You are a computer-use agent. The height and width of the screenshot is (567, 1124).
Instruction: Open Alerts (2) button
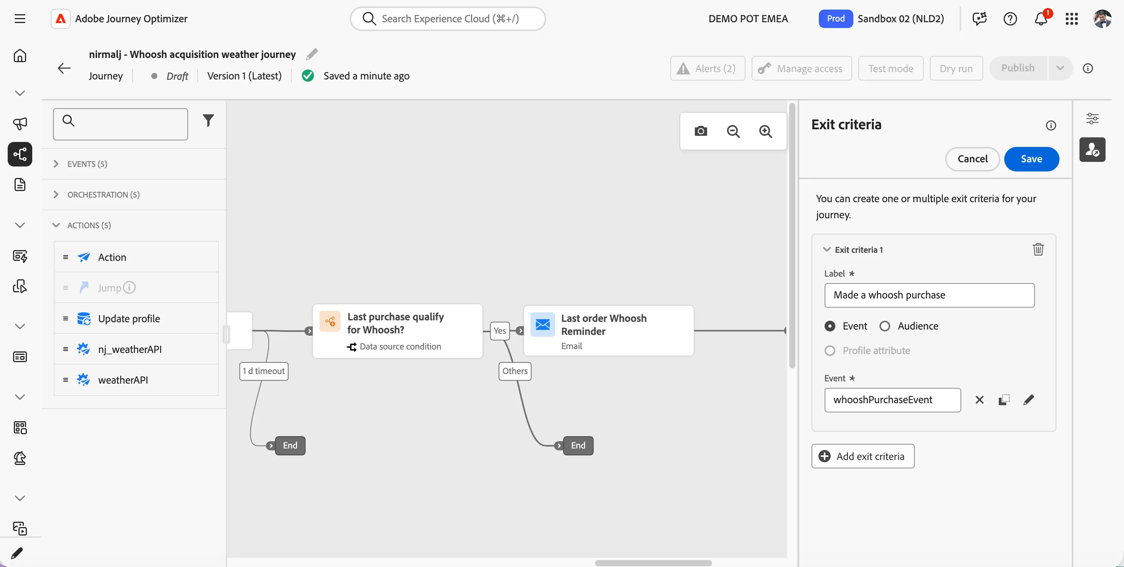[707, 68]
